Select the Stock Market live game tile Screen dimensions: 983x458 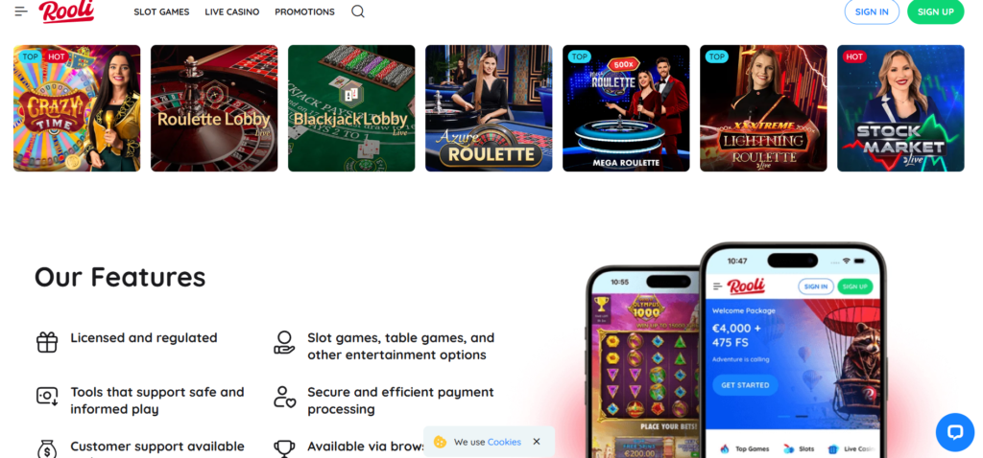[x=900, y=108]
